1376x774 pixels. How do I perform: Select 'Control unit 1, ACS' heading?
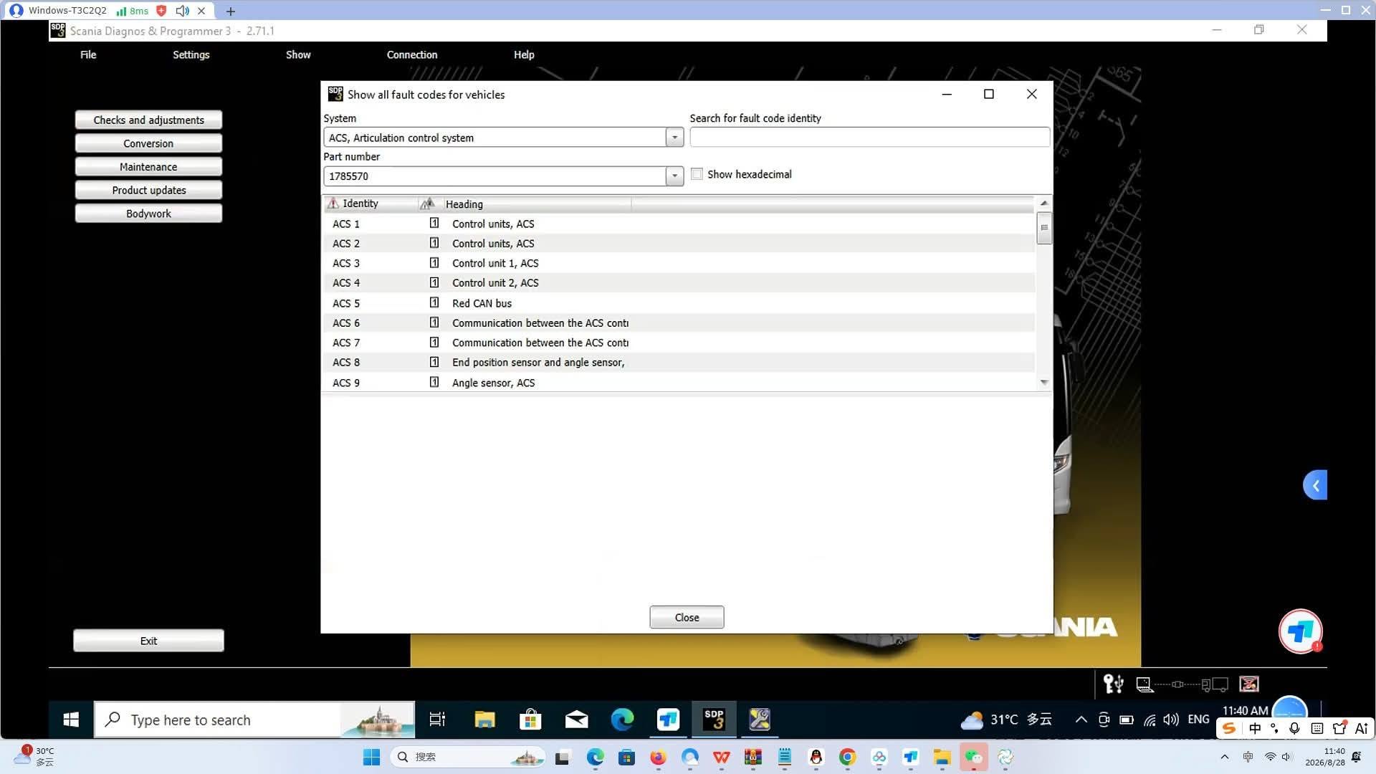(x=495, y=263)
